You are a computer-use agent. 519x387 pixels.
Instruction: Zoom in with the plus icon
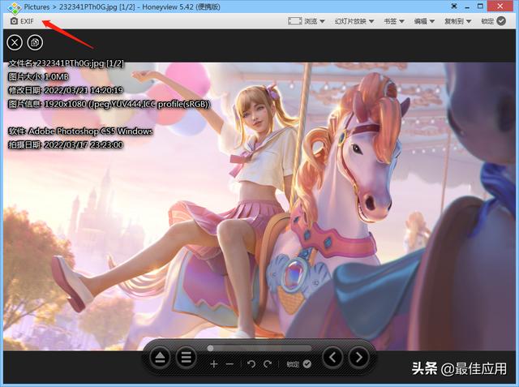pos(214,364)
